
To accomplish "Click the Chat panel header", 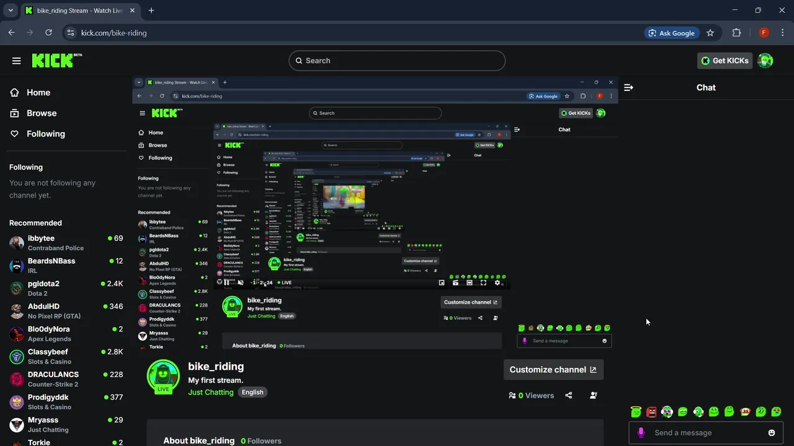I will click(x=706, y=87).
